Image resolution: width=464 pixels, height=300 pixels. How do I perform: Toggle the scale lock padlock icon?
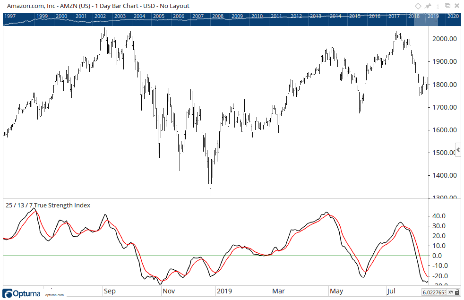click(x=457, y=292)
